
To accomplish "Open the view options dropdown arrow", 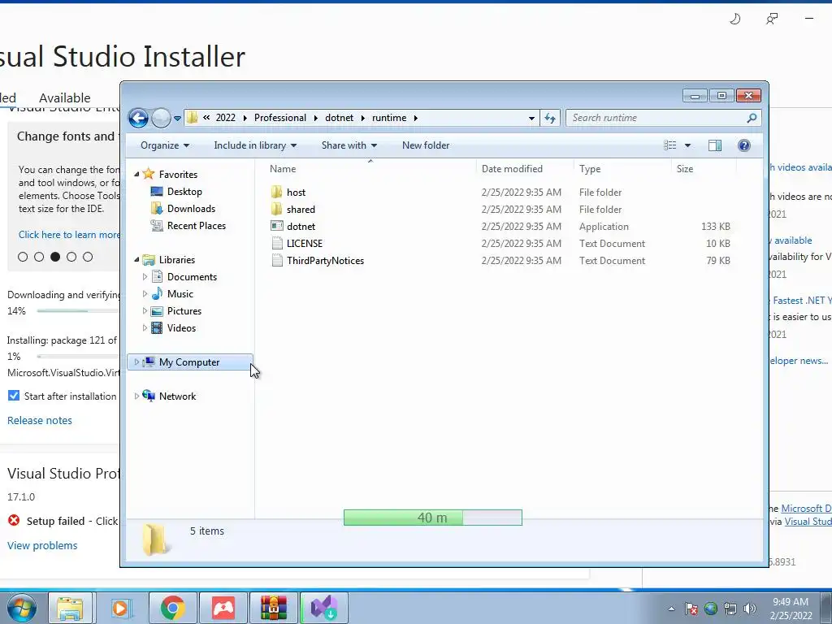I will 687,145.
